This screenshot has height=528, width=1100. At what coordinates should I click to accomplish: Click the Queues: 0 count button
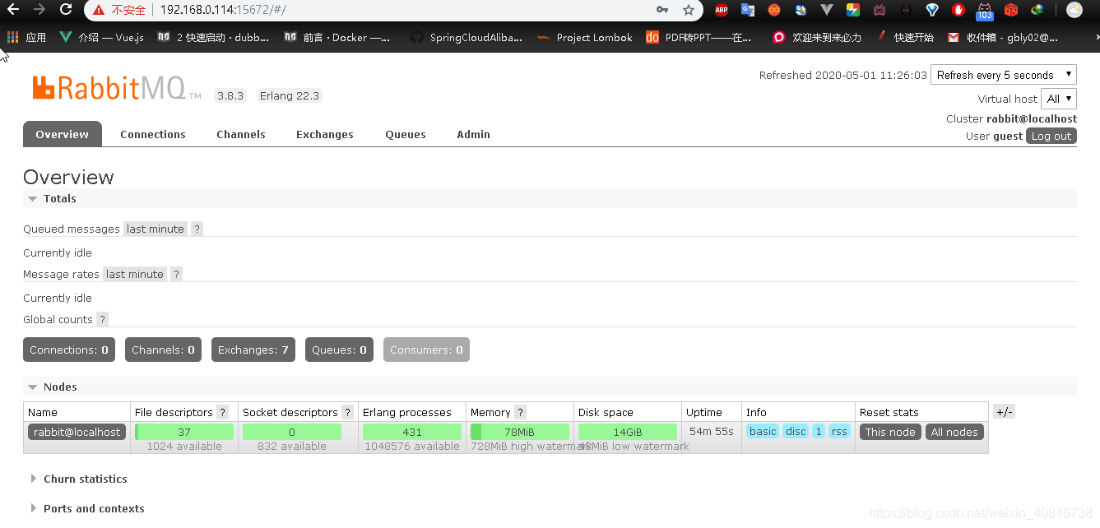point(339,350)
